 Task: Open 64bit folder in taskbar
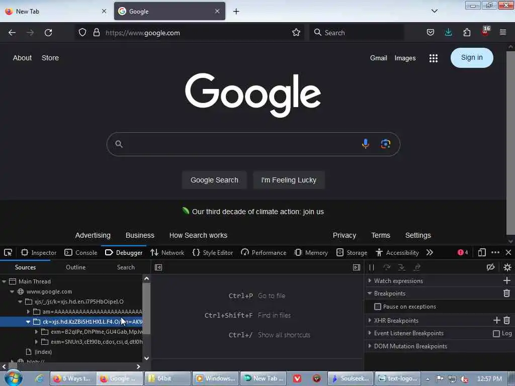(168, 378)
